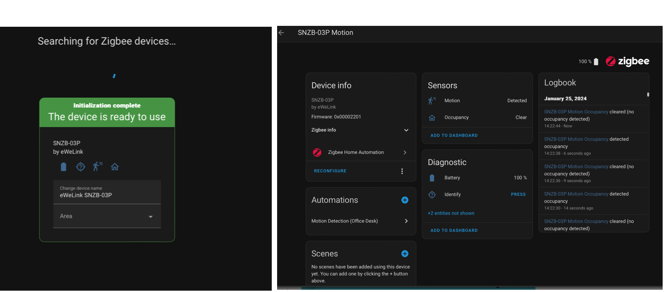Click the Logbook scrollbar

pyautogui.click(x=648, y=95)
